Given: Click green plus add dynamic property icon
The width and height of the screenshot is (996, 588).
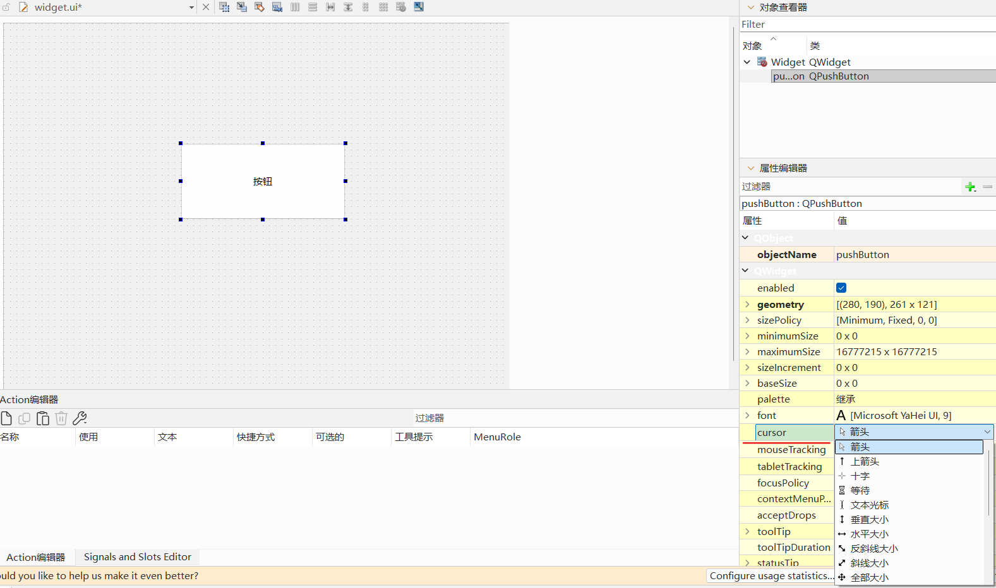Looking at the screenshot, I should [x=971, y=187].
